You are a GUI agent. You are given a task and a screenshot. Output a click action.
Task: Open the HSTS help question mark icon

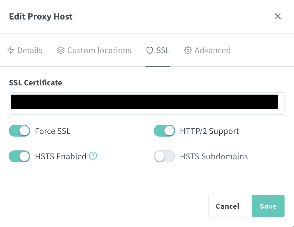[x=93, y=156]
